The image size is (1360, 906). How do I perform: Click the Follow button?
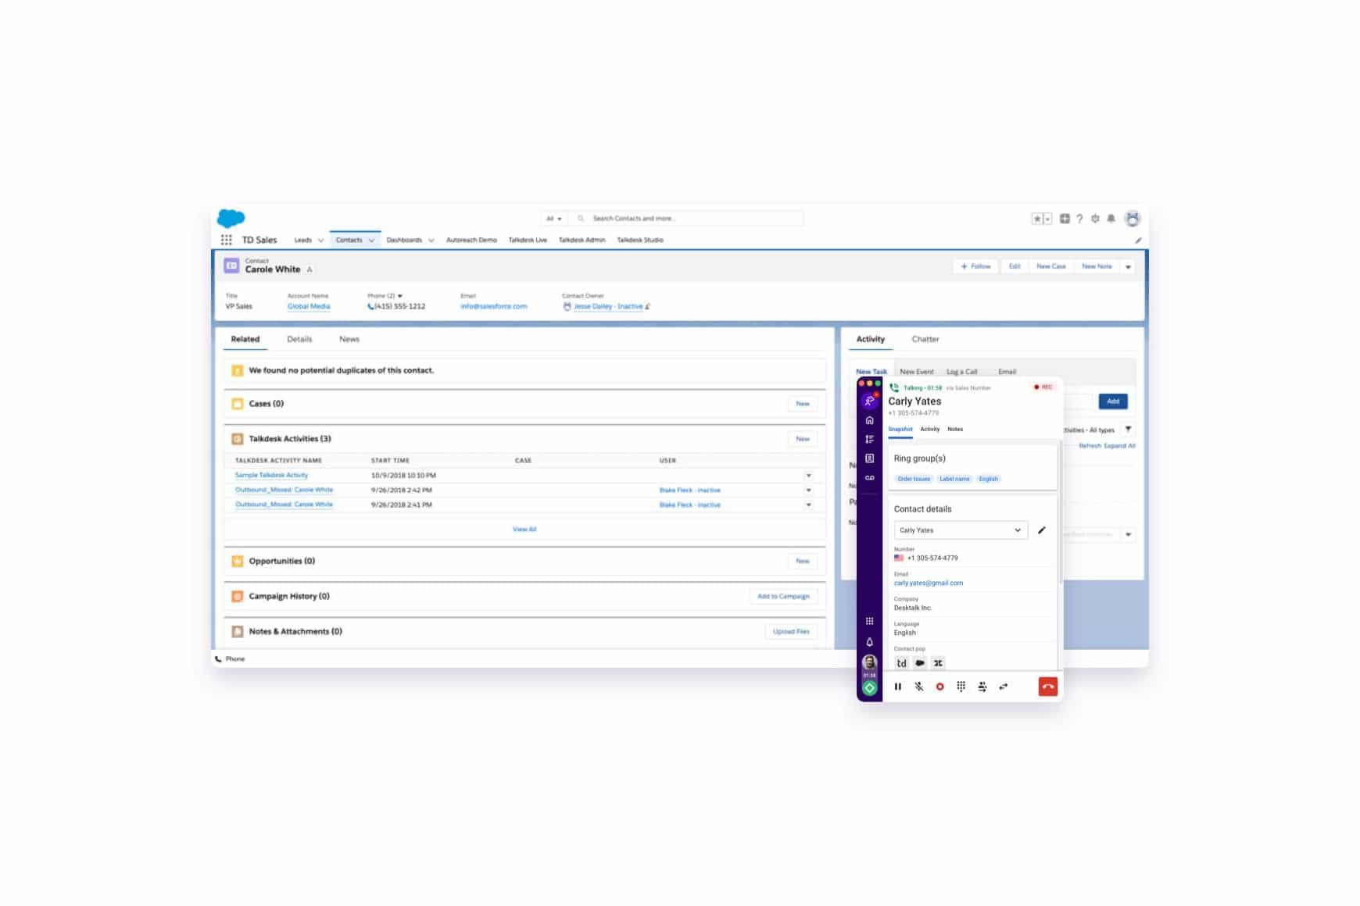(x=975, y=266)
